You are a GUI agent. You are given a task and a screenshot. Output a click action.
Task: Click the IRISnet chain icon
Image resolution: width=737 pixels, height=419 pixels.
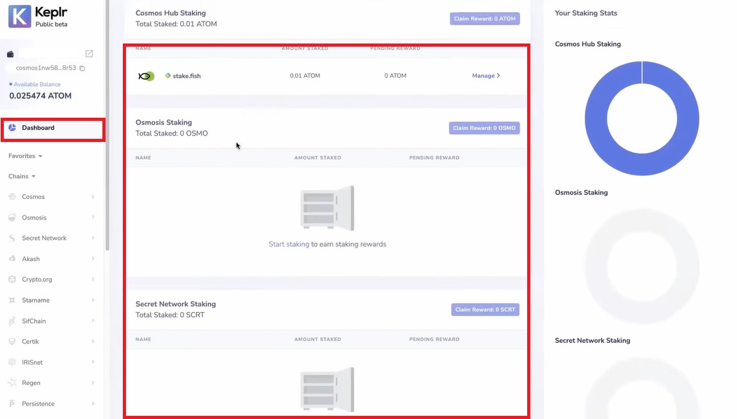(x=12, y=362)
